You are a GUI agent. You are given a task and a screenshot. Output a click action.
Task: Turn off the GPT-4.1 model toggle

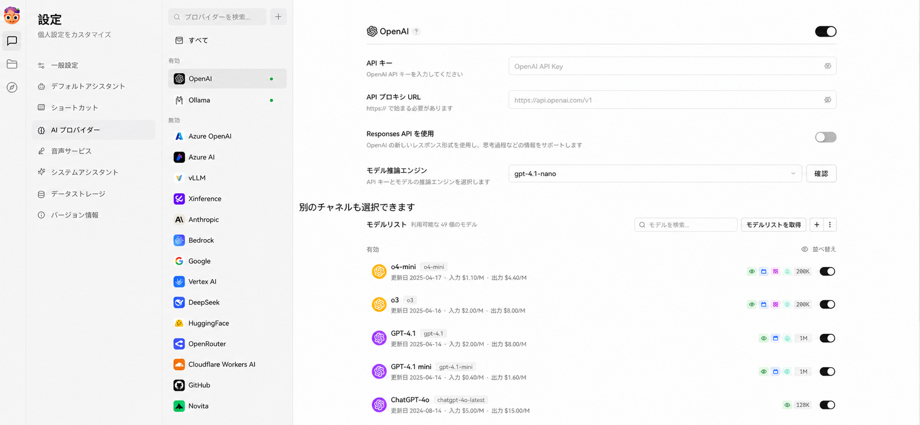pos(827,338)
